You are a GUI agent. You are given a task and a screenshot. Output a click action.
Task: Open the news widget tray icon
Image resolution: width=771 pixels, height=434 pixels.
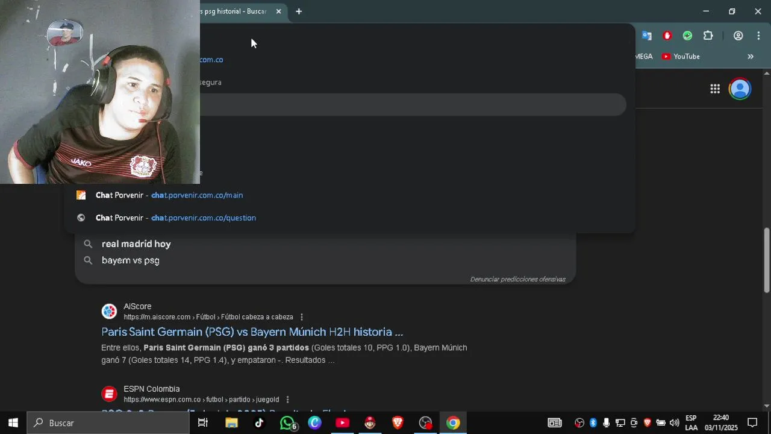click(x=555, y=423)
